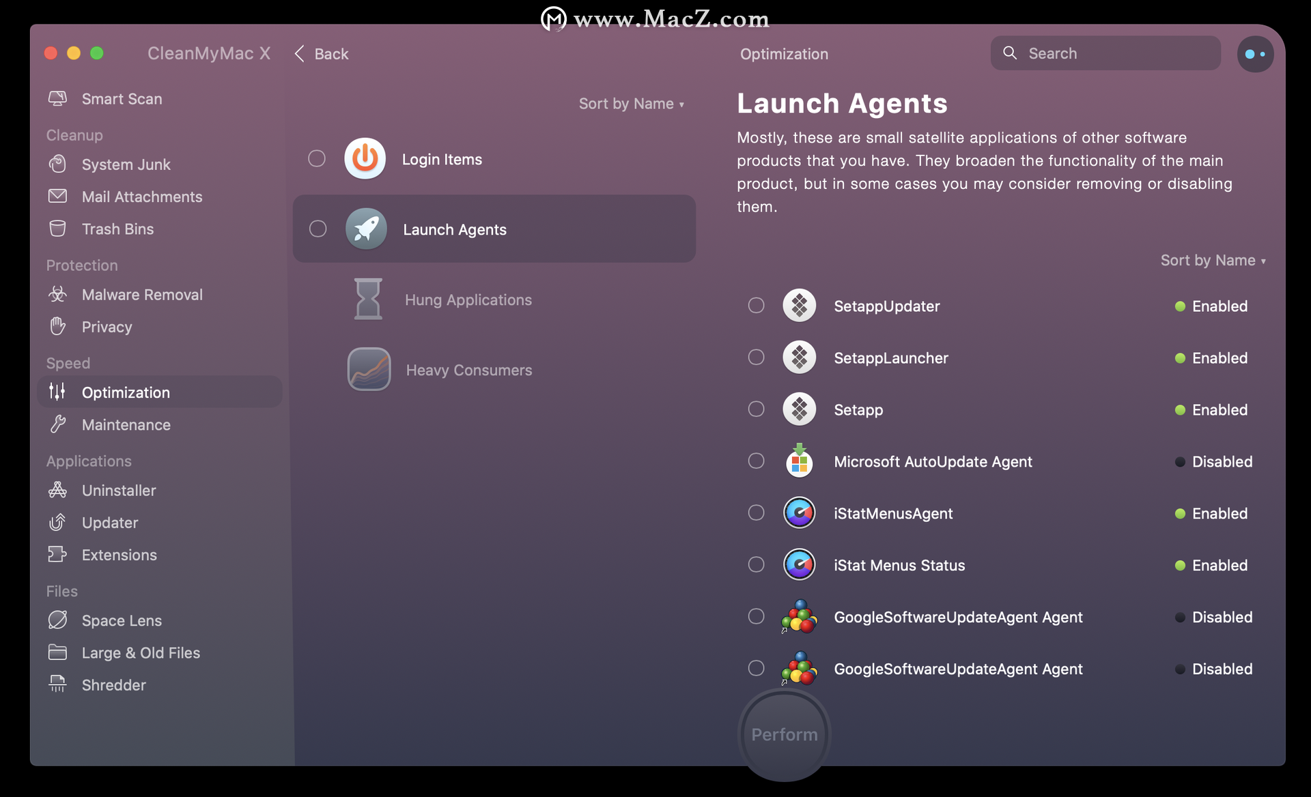The width and height of the screenshot is (1311, 797).
Task: Click the Trash Bins bucket icon
Action: point(58,229)
